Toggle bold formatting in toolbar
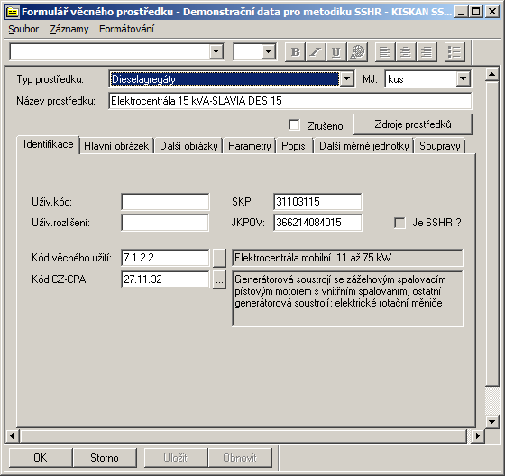This screenshot has width=505, height=476. click(295, 52)
